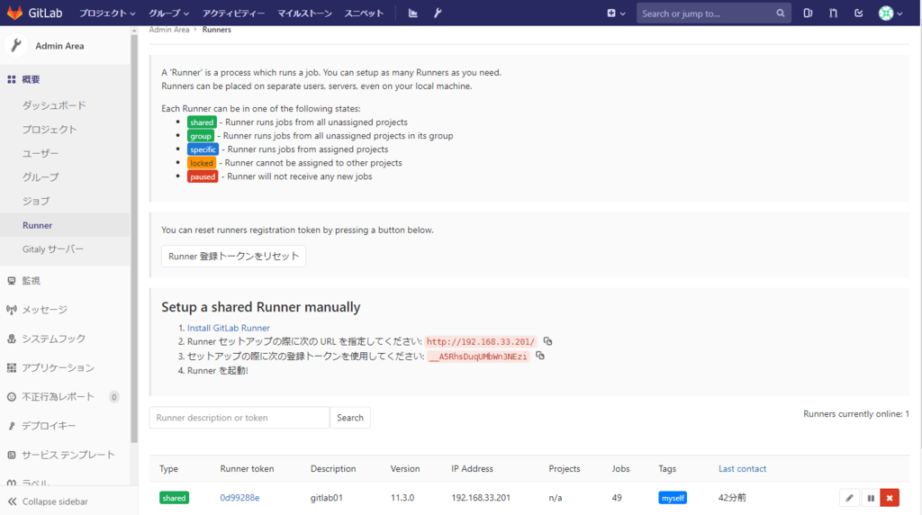922x515 pixels.
Task: Select Runner in the sidebar
Action: [x=65, y=225]
